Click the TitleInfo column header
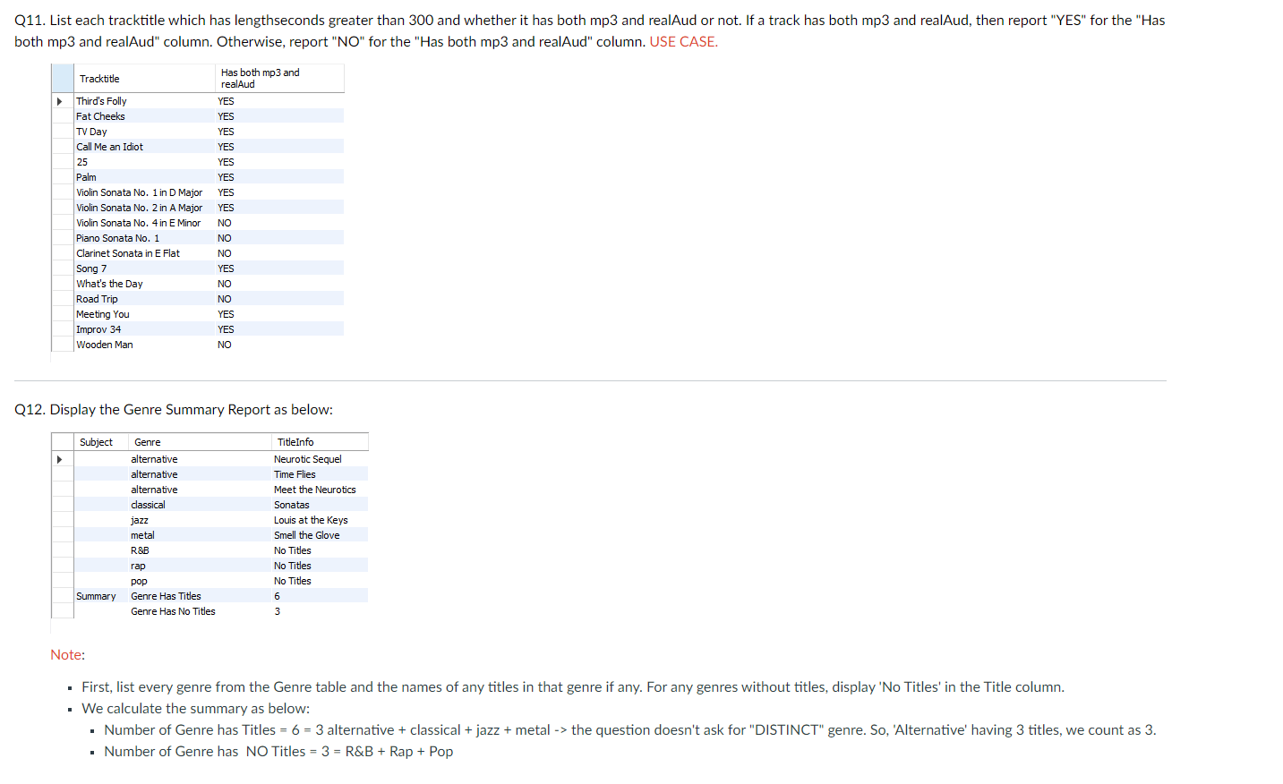The image size is (1283, 784). (295, 441)
